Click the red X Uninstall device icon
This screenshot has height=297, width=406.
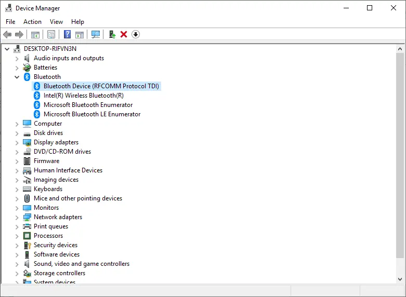[124, 34]
